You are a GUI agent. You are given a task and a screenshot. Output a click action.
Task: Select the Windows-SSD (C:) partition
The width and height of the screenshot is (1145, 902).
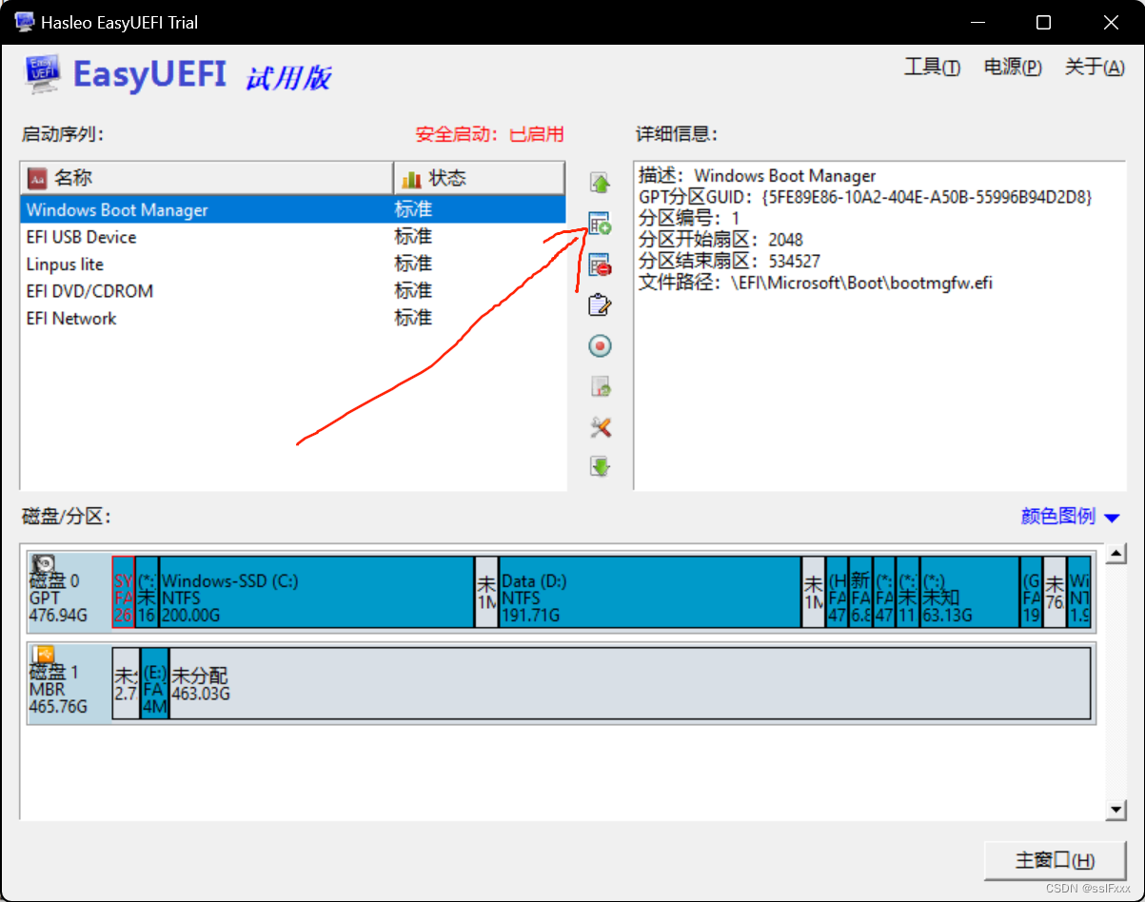pos(316,592)
